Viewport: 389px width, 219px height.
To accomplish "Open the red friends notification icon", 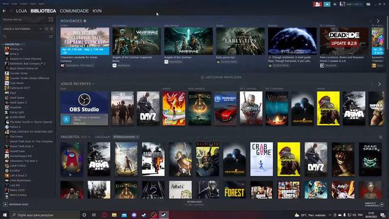I will 317,4.
